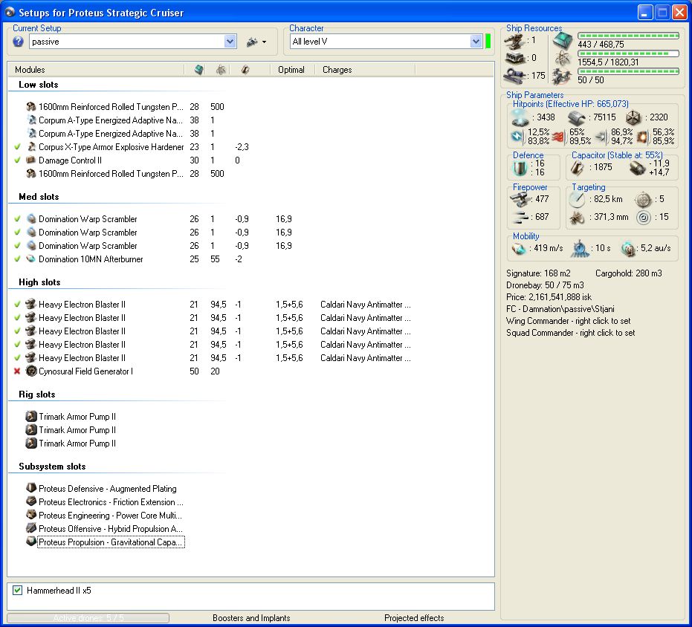Click the Capacitor Stable at 55% label
This screenshot has width=692, height=627.
click(617, 155)
